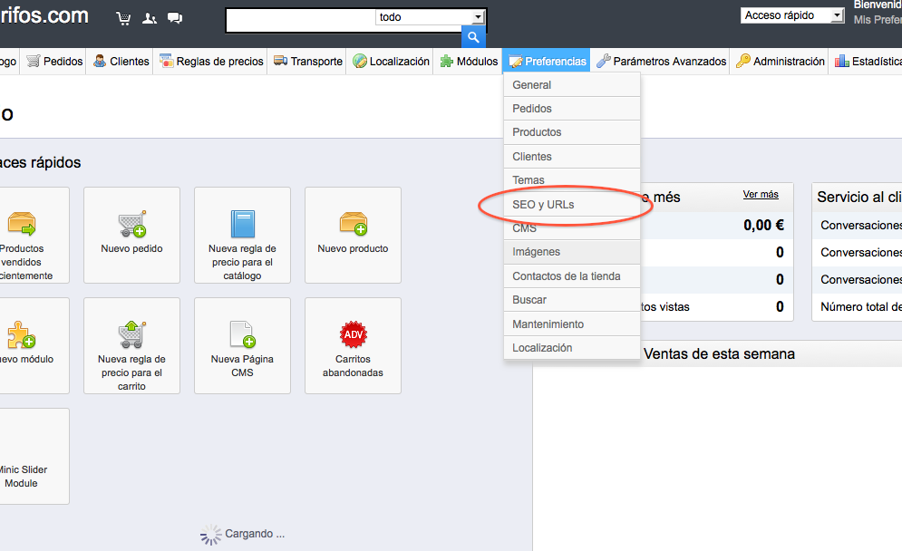Click the Administración key icon
Image resolution: width=902 pixels, height=551 pixels.
pyautogui.click(x=743, y=61)
